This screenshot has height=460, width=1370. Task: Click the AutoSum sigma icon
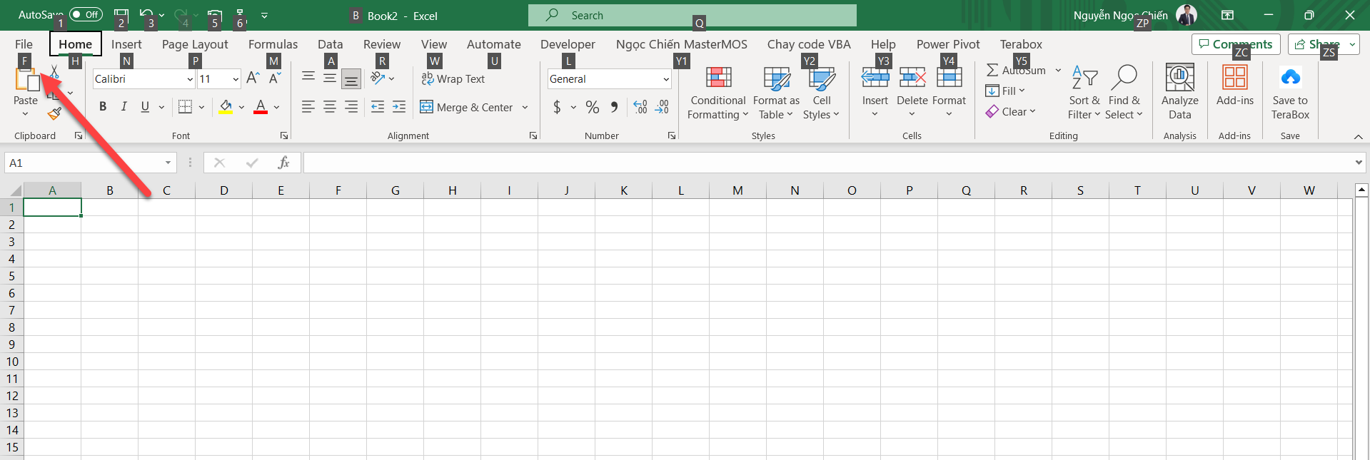point(992,70)
